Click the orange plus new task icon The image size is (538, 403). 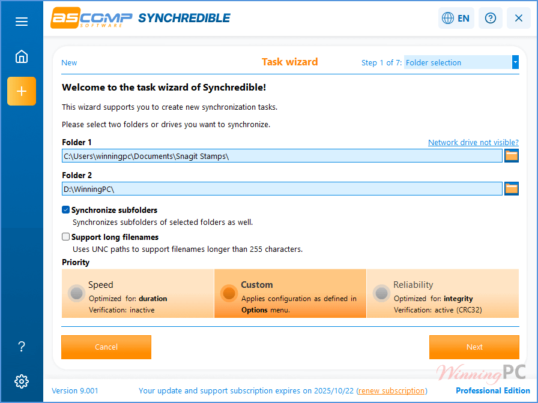click(x=21, y=91)
